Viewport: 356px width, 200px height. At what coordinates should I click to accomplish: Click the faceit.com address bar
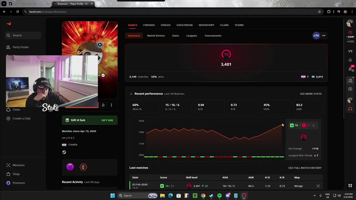tap(172, 12)
